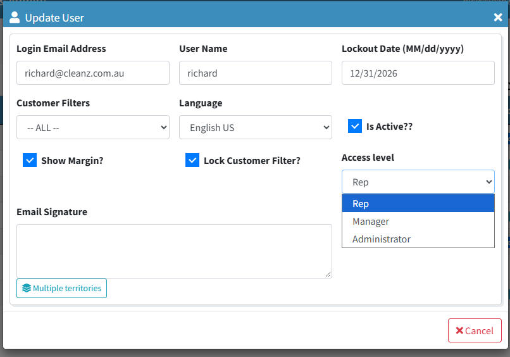Click the Email Signature resize handle
Viewport: 510px width, 357px height.
(x=328, y=275)
